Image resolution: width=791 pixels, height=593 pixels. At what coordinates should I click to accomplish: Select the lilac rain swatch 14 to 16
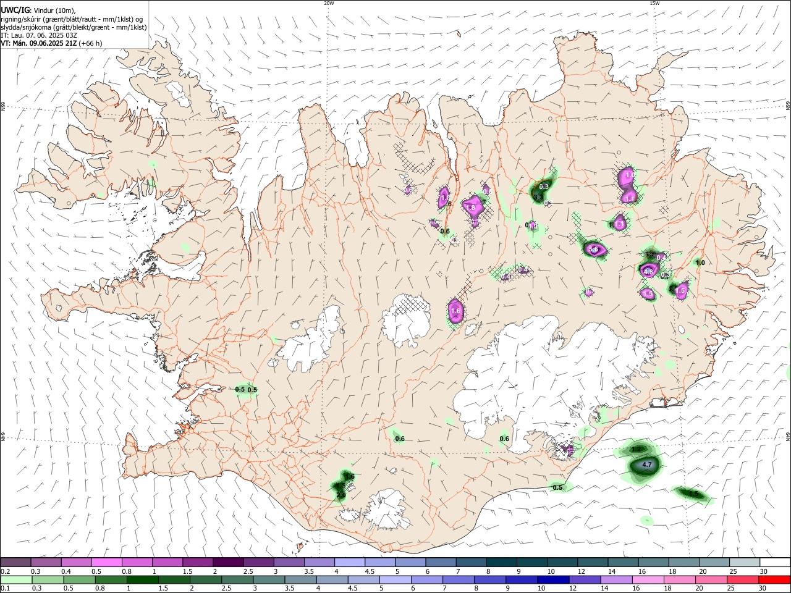(x=617, y=579)
